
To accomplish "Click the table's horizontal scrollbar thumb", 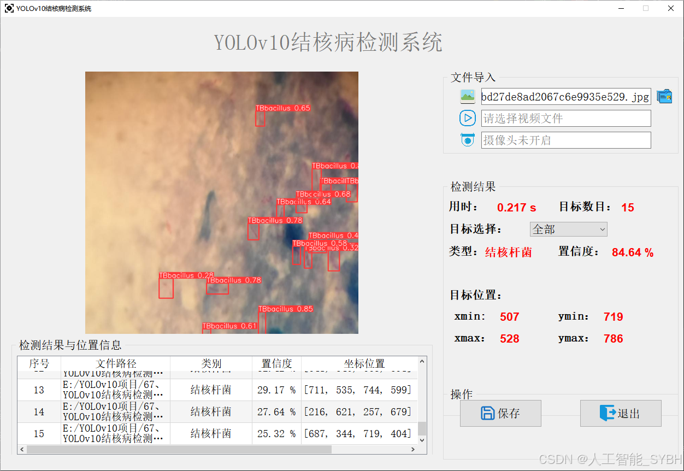I will [179, 449].
